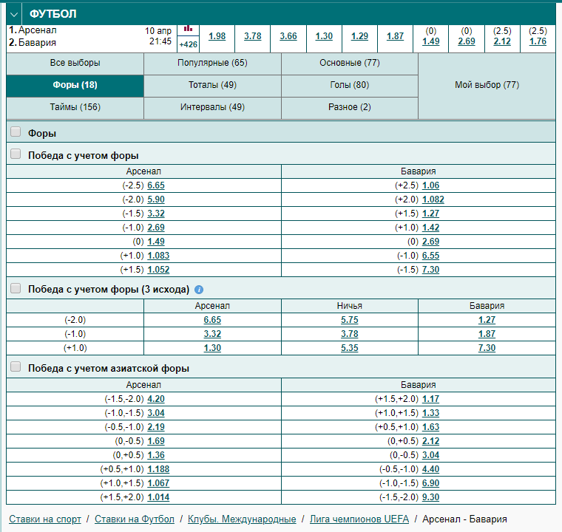Select Asian handicap (+1.5,+2.0) odds 1.014
Screen dimensions: 562x532
(x=158, y=497)
